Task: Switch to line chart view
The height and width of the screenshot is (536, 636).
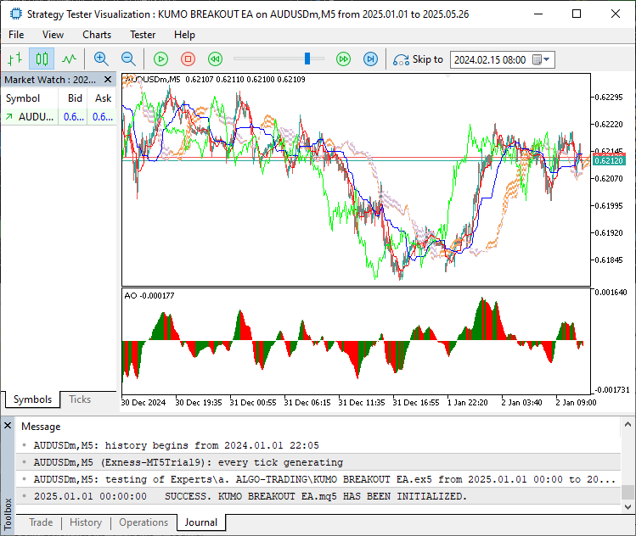Action: [69, 59]
